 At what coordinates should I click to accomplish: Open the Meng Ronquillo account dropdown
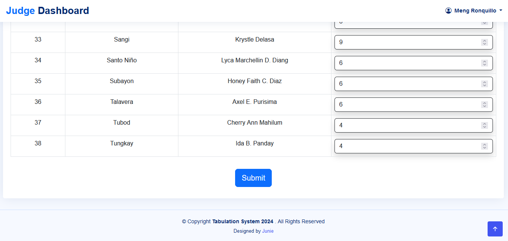(x=475, y=11)
